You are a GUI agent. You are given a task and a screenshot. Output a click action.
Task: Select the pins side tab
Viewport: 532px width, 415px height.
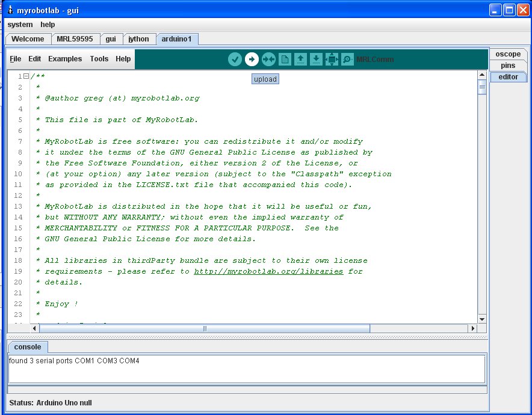[507, 66]
